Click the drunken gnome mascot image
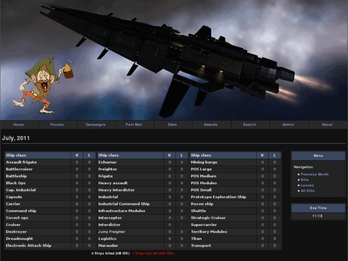 coord(43,85)
